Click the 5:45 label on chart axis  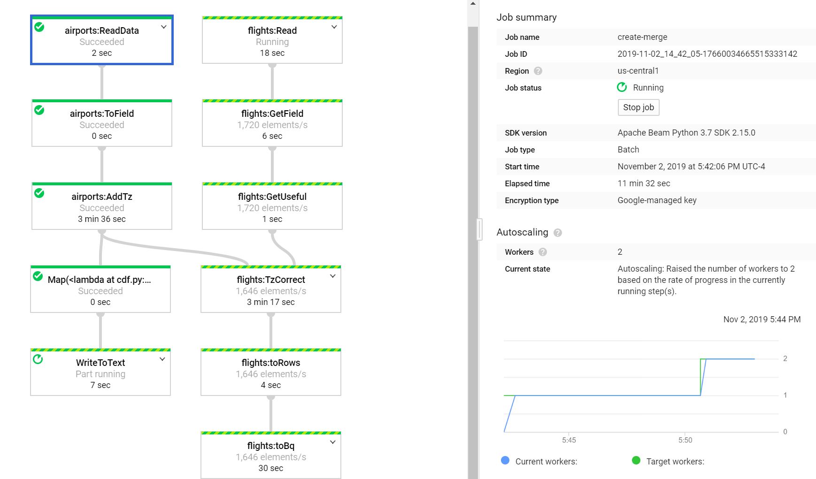[569, 440]
